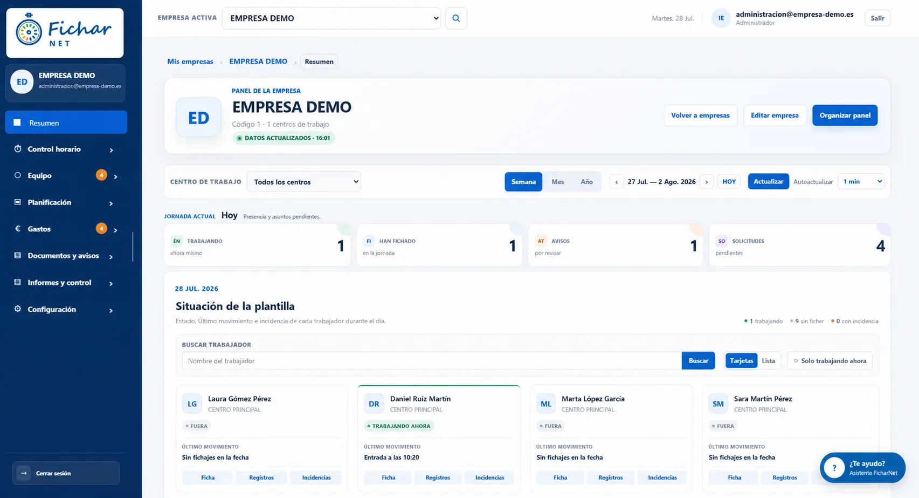
Task: Open Daniel Ruiz Martín's Registros
Action: 438,477
